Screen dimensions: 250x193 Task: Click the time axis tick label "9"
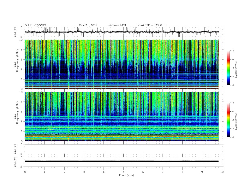(202, 172)
